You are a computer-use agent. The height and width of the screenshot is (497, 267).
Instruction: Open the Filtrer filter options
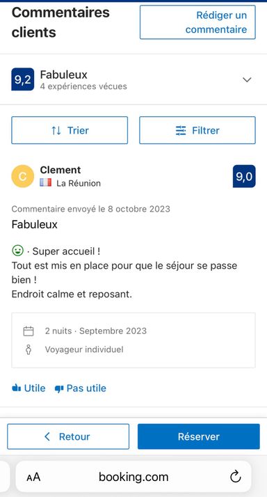(x=197, y=130)
